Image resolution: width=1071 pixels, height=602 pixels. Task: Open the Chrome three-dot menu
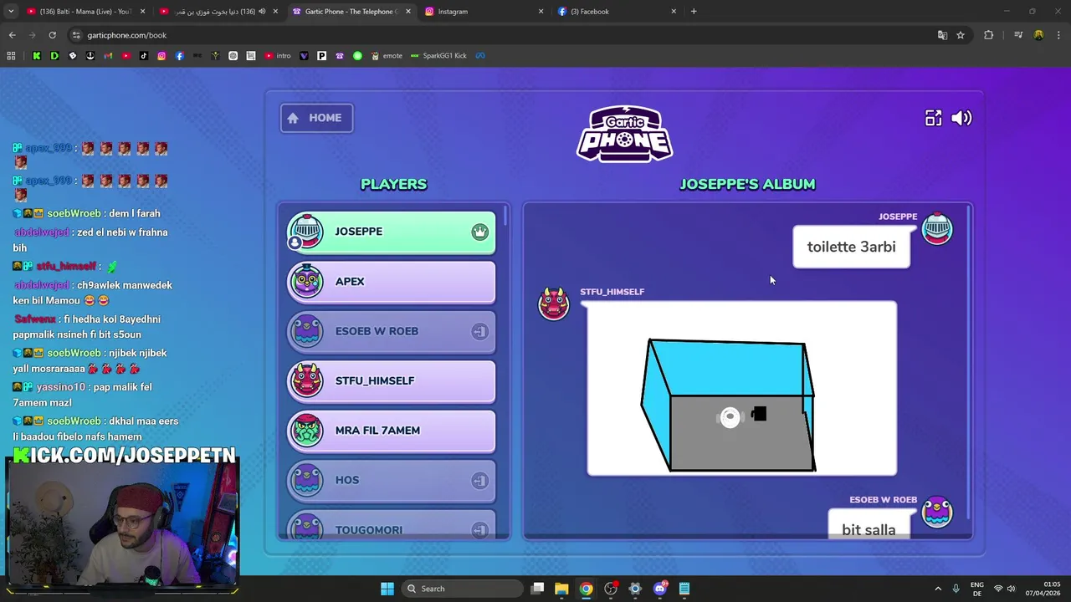click(1059, 35)
